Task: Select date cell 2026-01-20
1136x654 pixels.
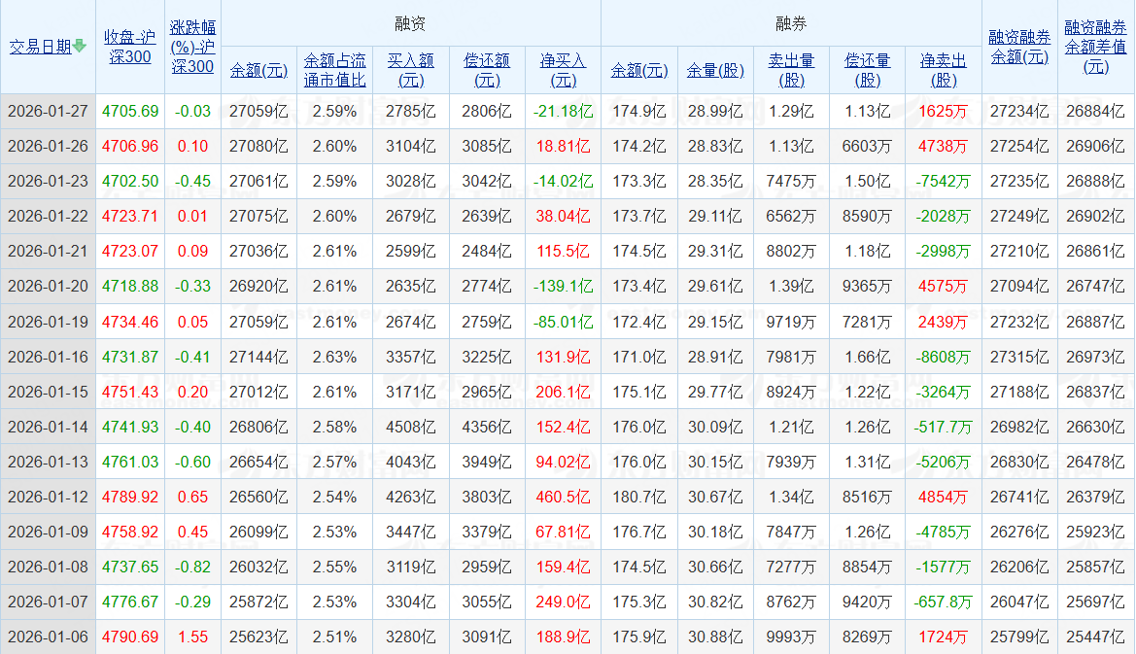Action: click(x=48, y=286)
